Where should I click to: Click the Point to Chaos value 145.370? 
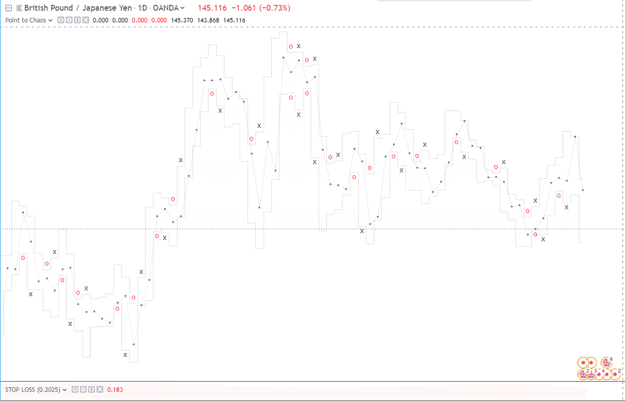coord(182,21)
